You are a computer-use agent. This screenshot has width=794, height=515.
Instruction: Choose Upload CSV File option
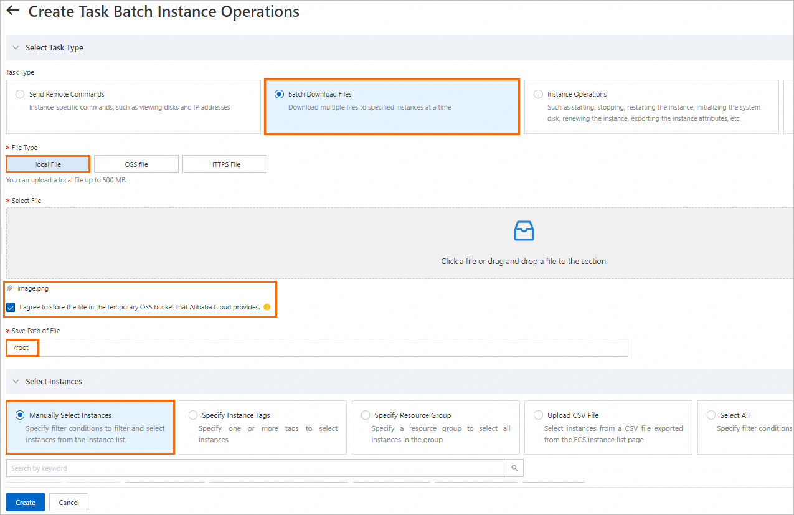[x=538, y=415]
